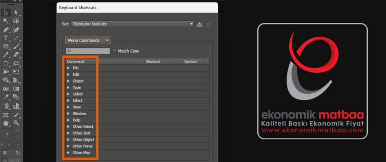386x162 pixels.
Task: Select the Rotate tool
Action: tap(6, 63)
